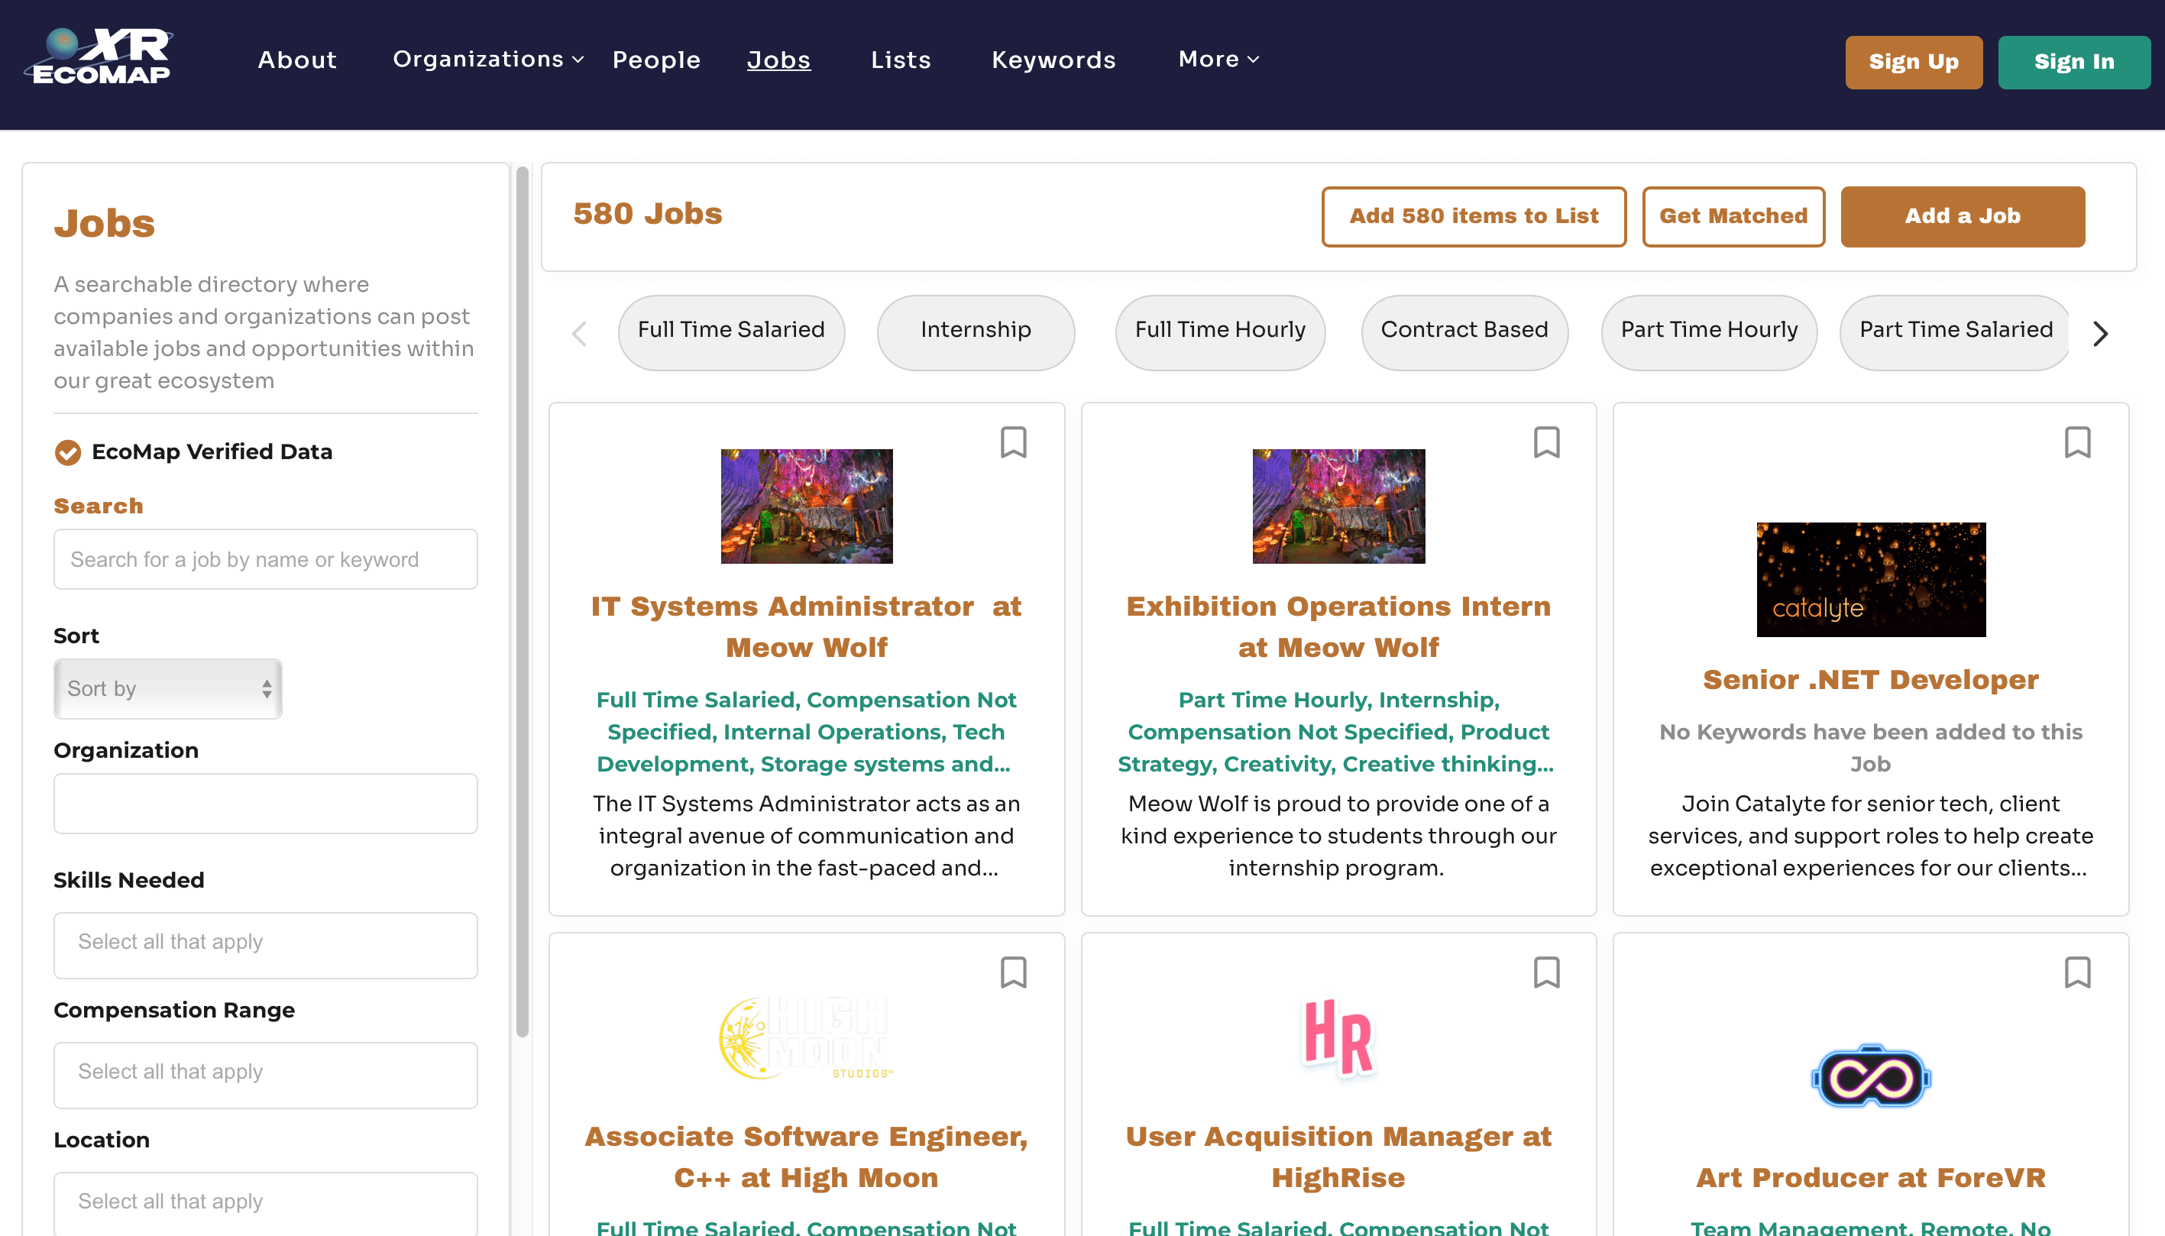
Task: Bookmark the Art Producer at ForeVR job
Action: coord(2078,973)
